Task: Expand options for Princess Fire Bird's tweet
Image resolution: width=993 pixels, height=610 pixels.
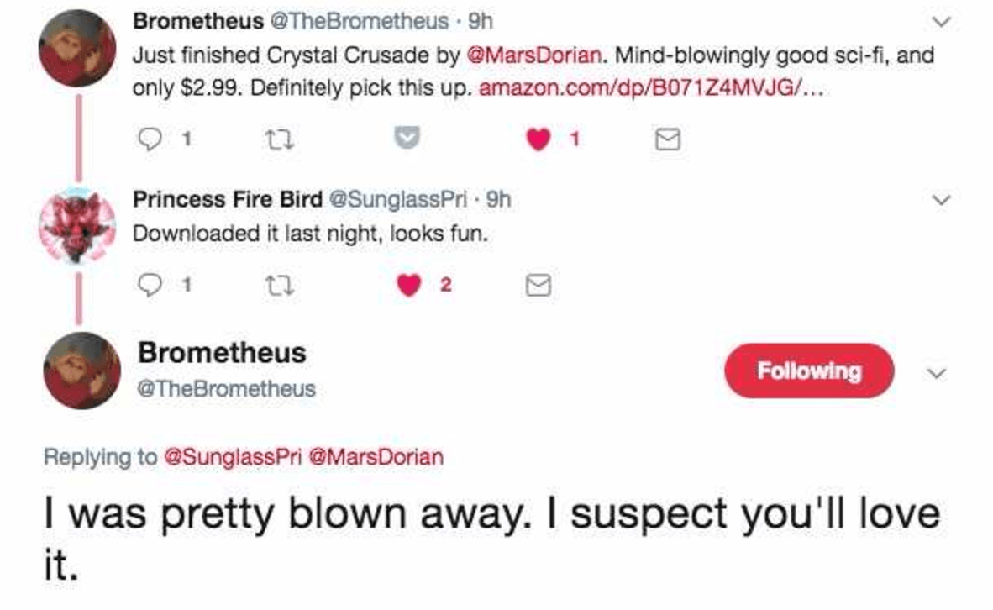Action: point(943,201)
